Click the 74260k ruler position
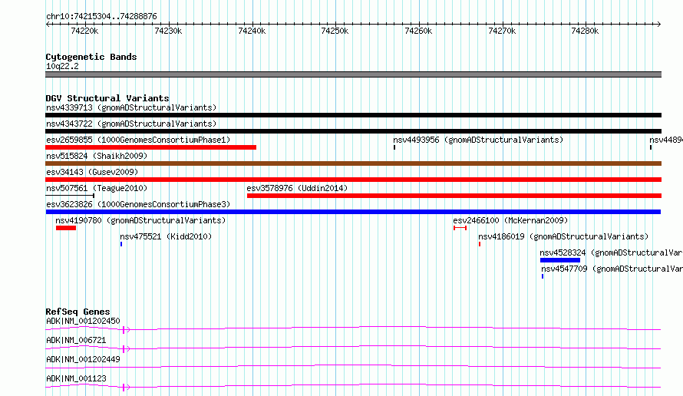The height and width of the screenshot is (396, 683). pyautogui.click(x=418, y=31)
